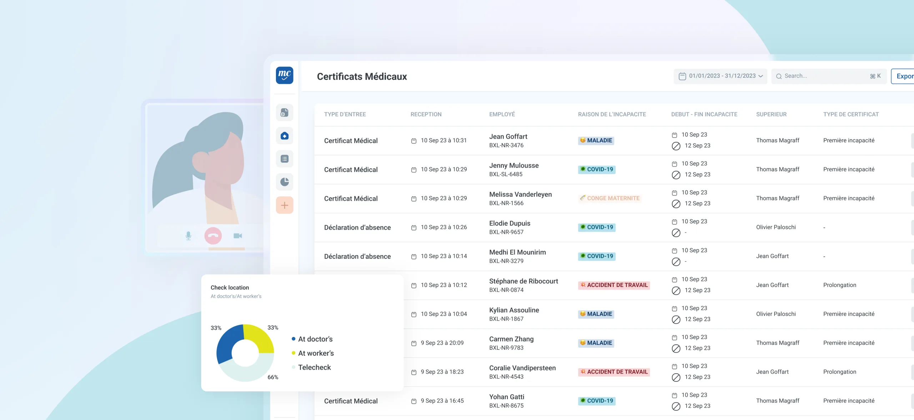Select the "Telecheck" legend entry

pyautogui.click(x=311, y=368)
